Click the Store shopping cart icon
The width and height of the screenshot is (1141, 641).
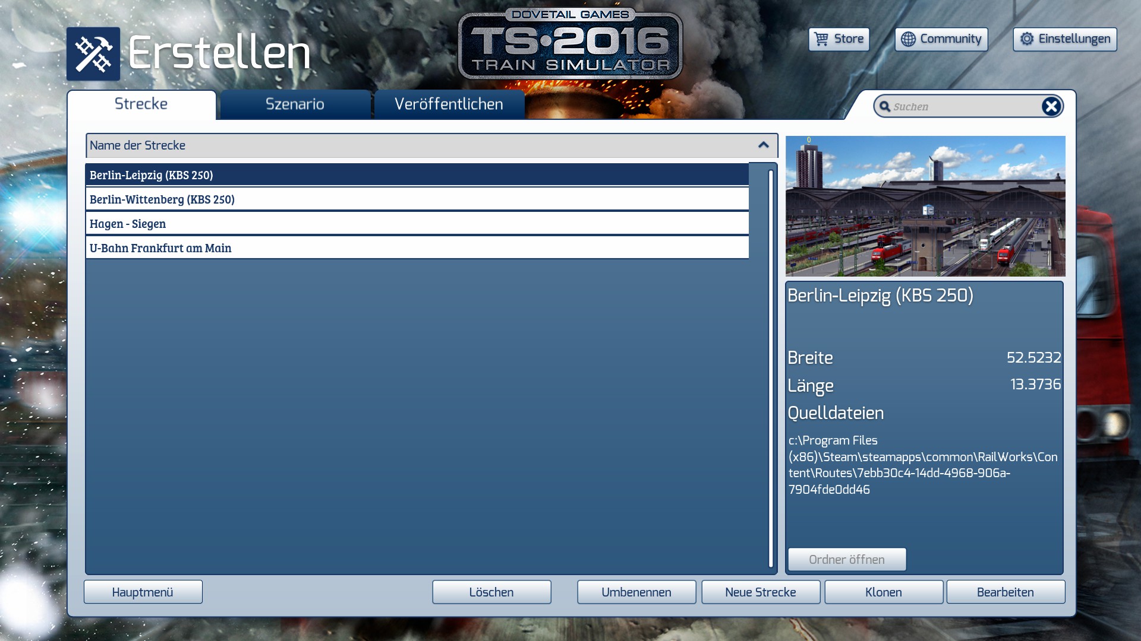pyautogui.click(x=821, y=39)
